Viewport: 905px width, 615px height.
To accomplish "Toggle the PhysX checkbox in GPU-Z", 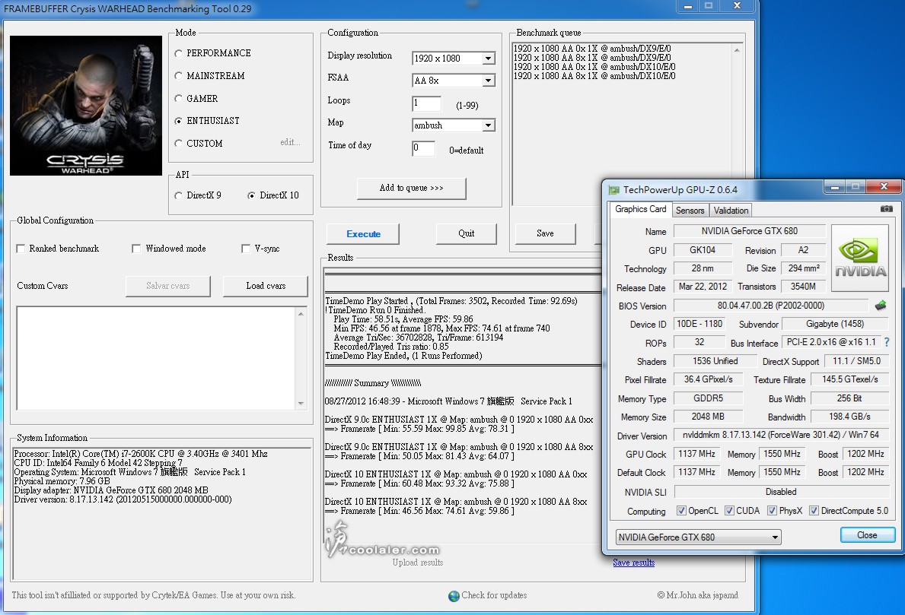I will 772,510.
